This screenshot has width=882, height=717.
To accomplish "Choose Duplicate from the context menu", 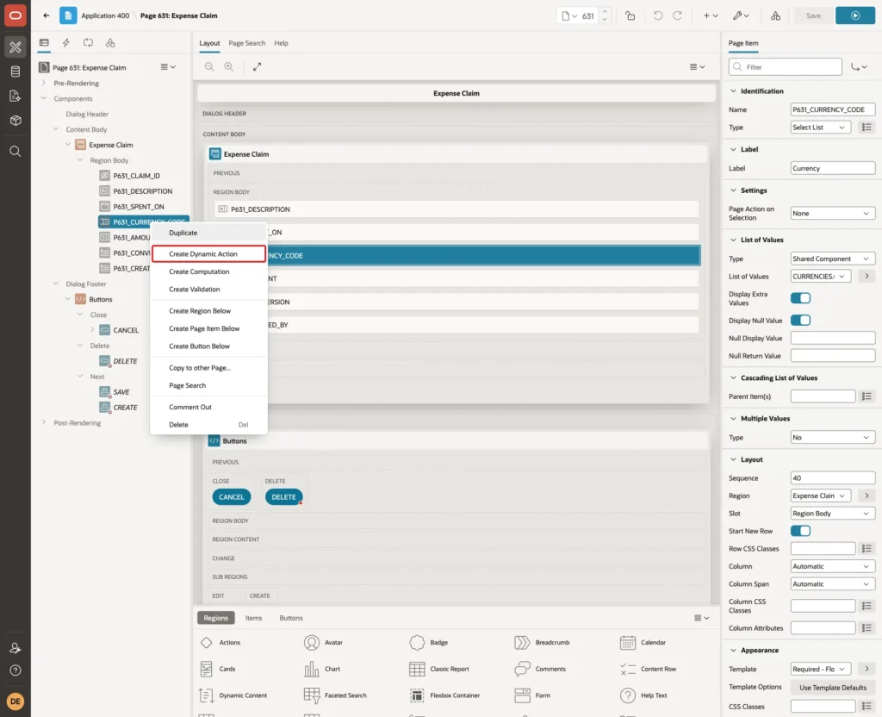I will pos(208,233).
